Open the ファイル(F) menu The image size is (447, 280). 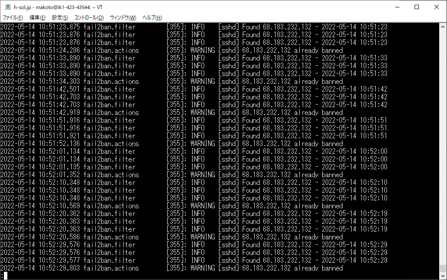coord(13,18)
